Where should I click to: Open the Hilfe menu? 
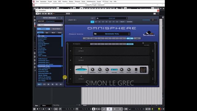115,2
